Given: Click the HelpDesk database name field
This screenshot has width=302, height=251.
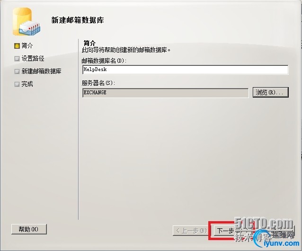Looking at the screenshot, I should point(185,70).
